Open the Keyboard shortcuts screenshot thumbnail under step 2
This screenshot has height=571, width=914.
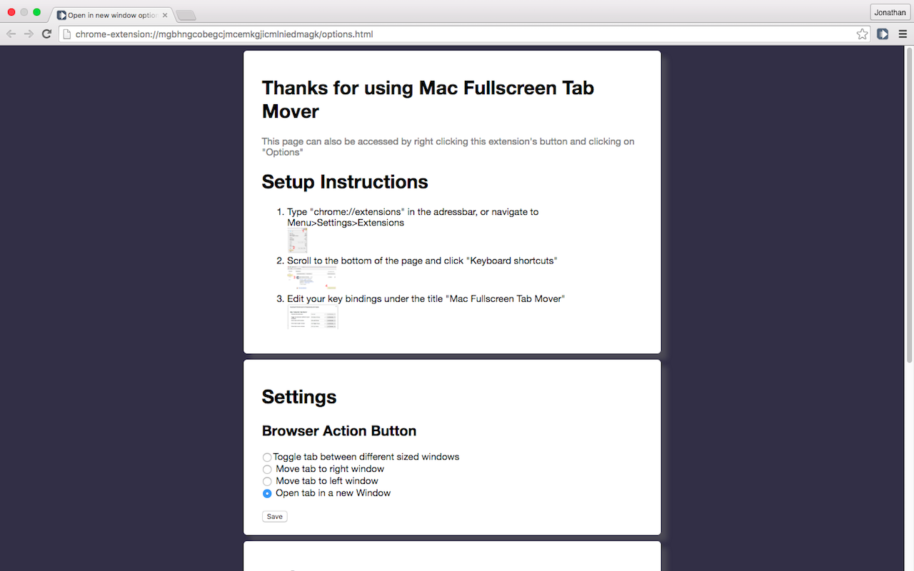pos(312,278)
